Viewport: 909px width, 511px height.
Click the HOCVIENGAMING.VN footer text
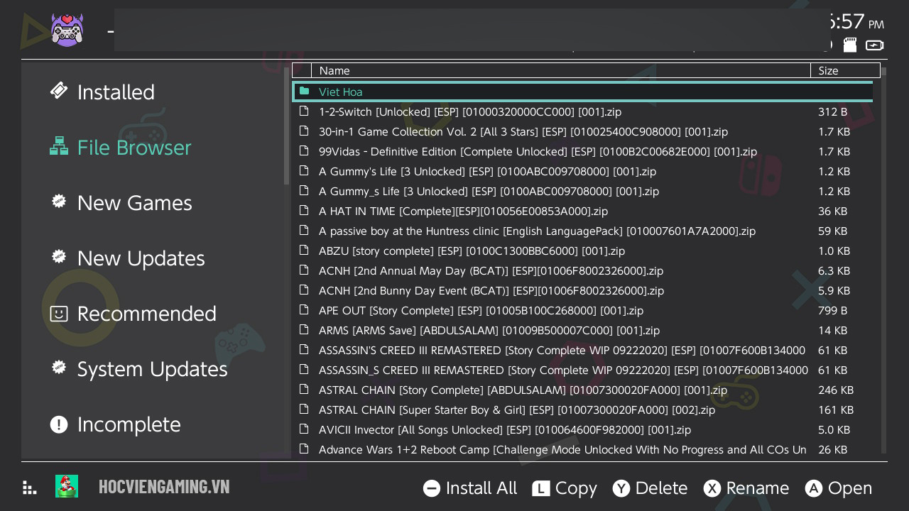tap(164, 486)
